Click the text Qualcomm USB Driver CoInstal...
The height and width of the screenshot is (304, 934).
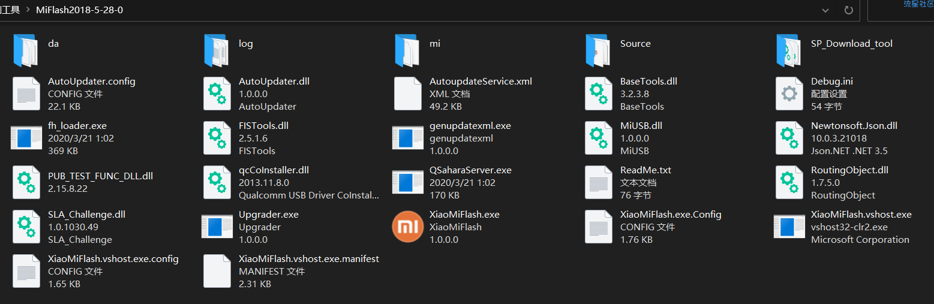pyautogui.click(x=309, y=195)
